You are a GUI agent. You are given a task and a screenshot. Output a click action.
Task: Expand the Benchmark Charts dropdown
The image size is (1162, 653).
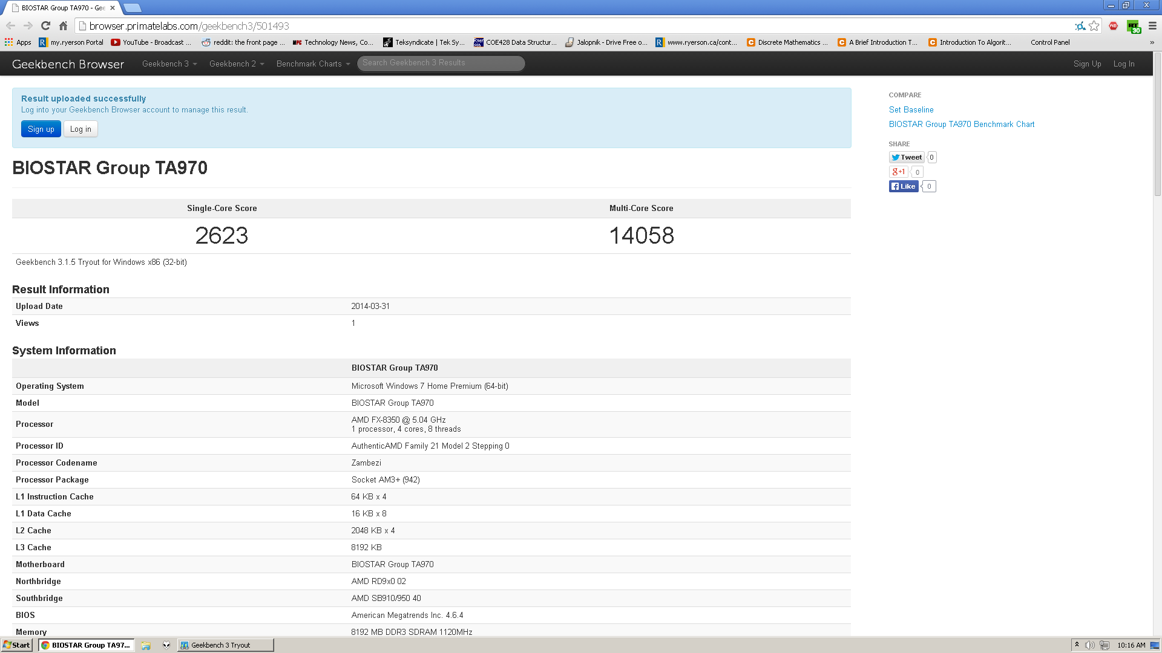[313, 63]
